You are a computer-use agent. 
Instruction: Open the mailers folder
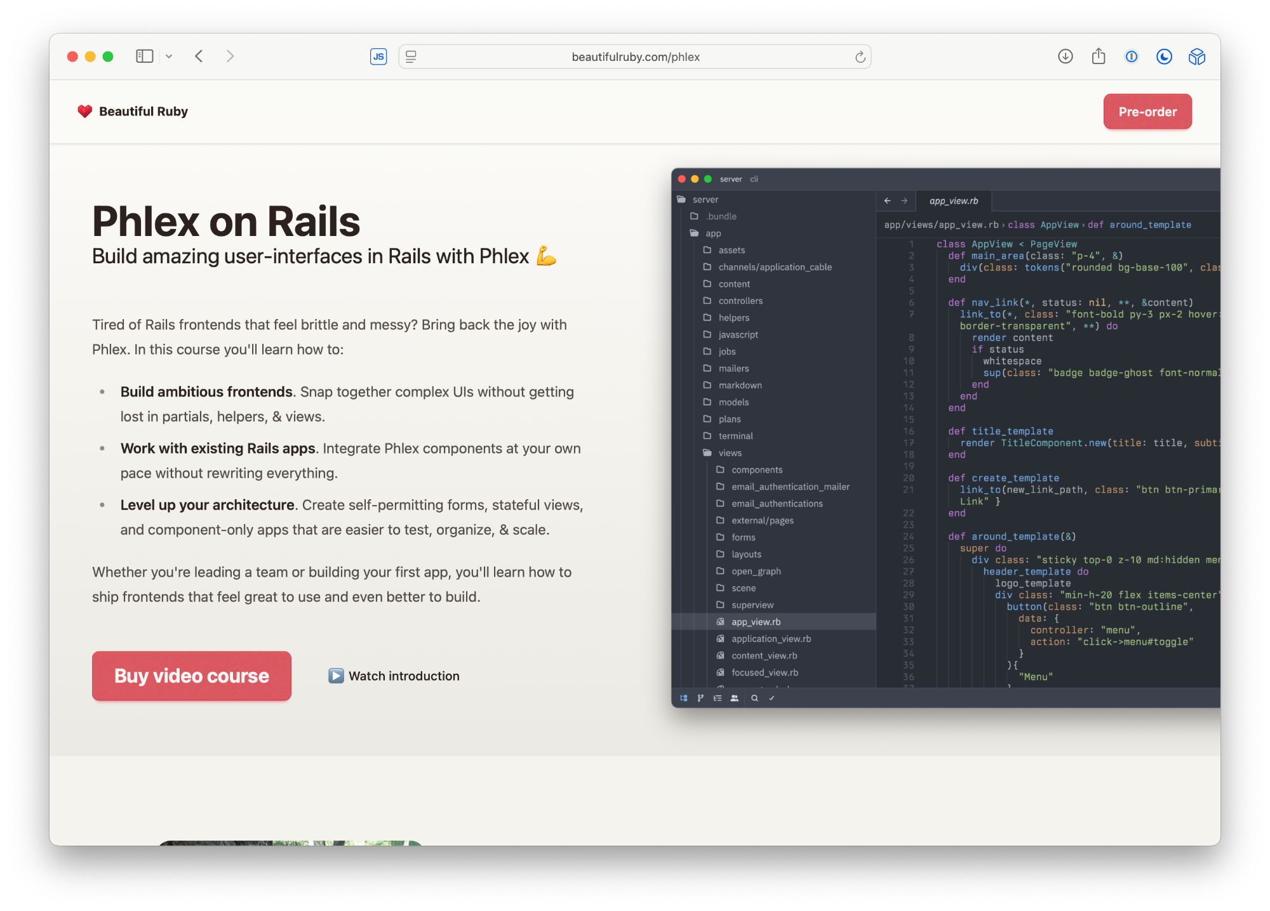tap(773, 369)
